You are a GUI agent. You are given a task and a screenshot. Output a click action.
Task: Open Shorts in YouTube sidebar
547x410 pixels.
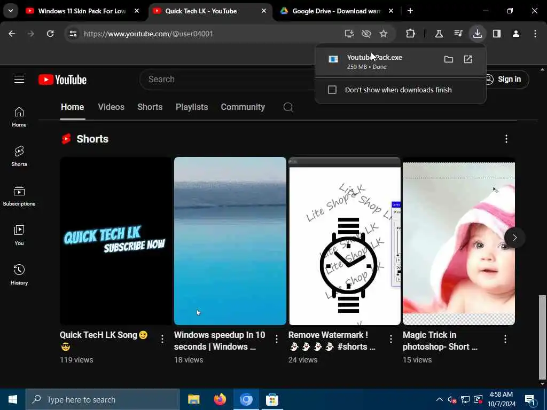(19, 156)
